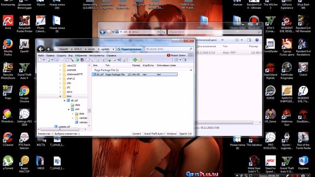Click Grand Theft Auto V in status bar
The image size is (315, 177).
click(154, 134)
